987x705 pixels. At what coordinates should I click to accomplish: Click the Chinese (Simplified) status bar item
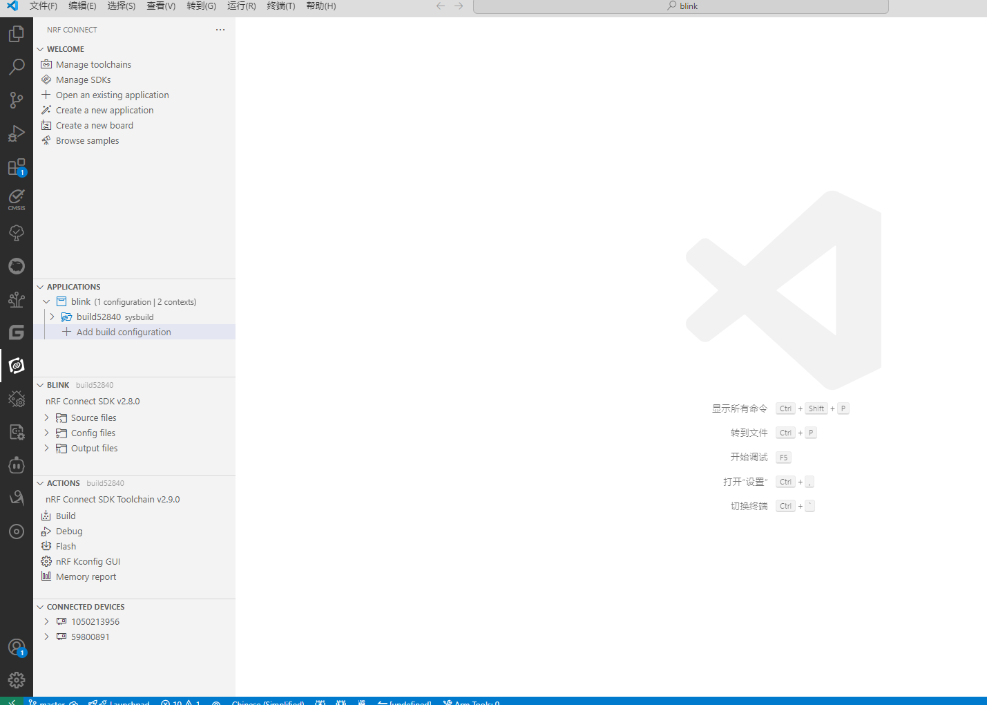point(268,702)
